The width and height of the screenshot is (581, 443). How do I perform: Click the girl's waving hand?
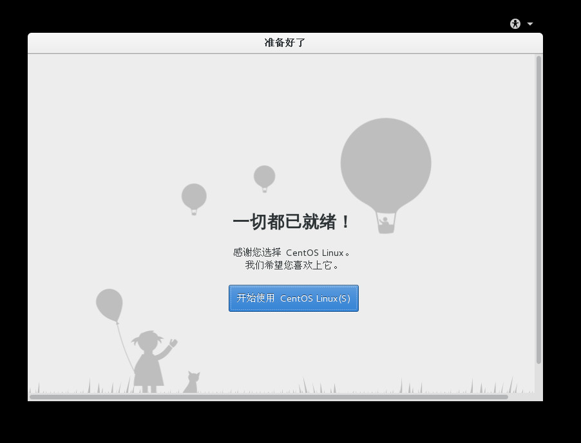coord(173,344)
